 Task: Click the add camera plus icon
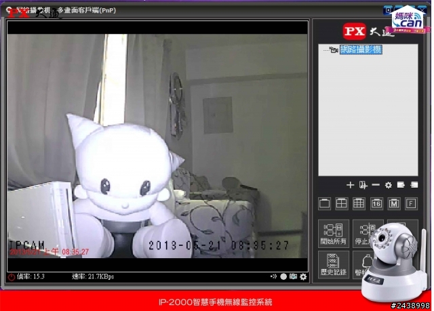(x=350, y=185)
